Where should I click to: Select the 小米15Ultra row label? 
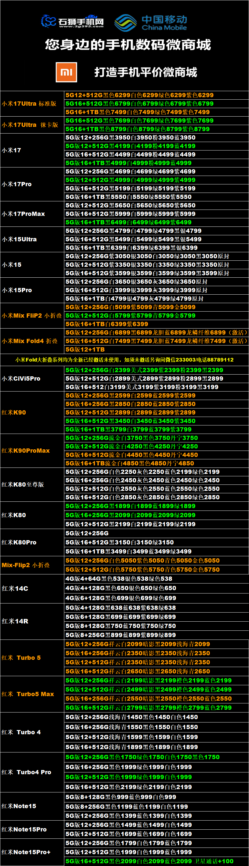(19, 239)
